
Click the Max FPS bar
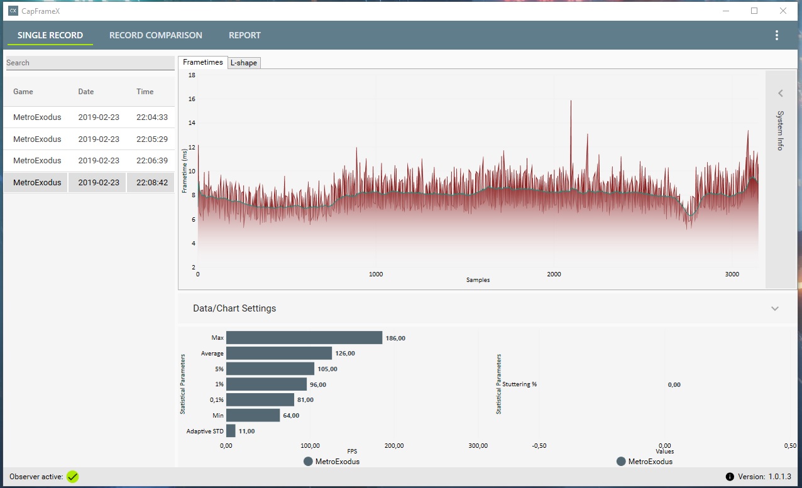(304, 338)
